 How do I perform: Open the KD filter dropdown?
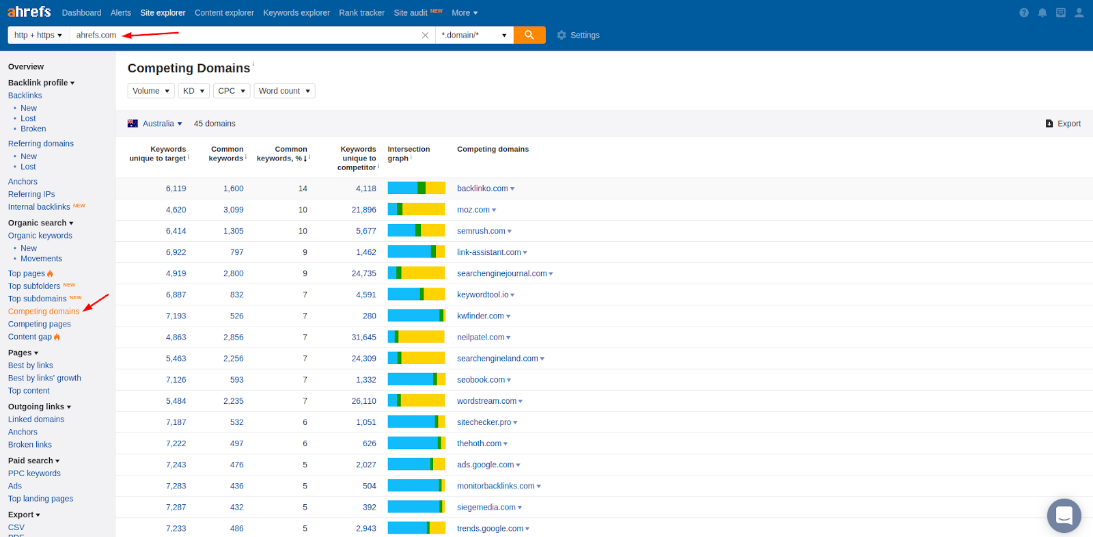(x=194, y=91)
